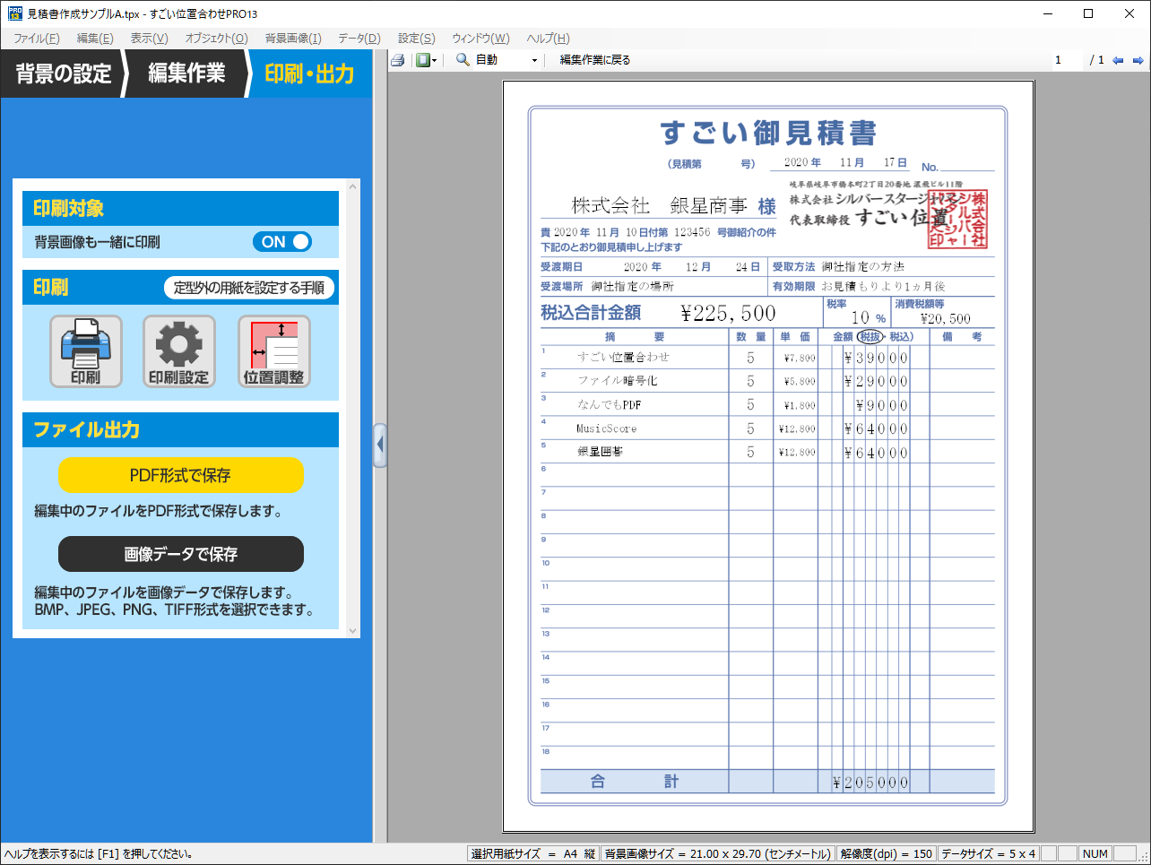Open the page layout dropdown arrow
Viewport: 1151px width, 865px height.
[x=435, y=60]
